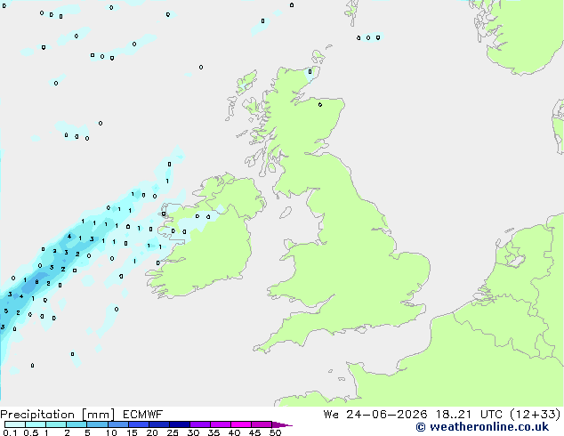The image size is (564, 436).
Task: Click the 0.5–1 mm legend color swatch
Action: (36, 424)
